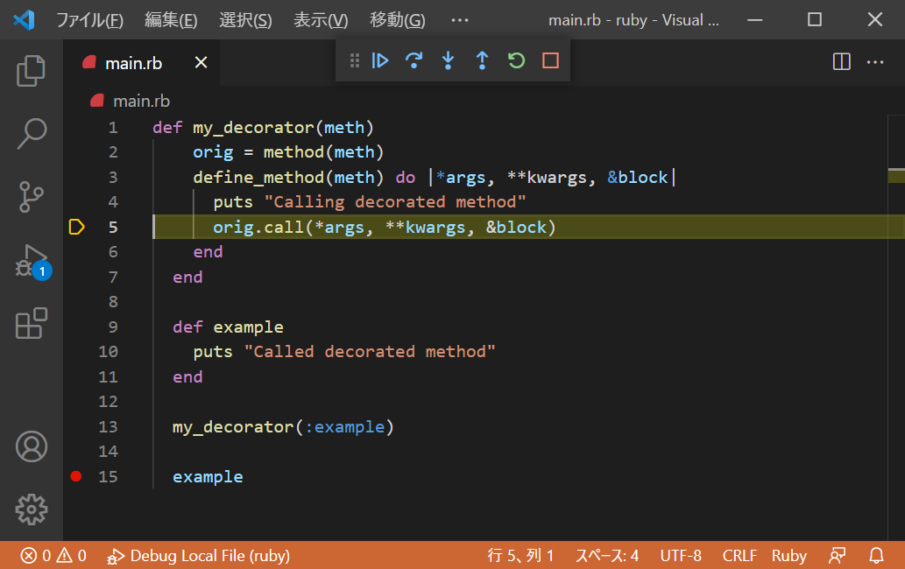This screenshot has width=905, height=569.
Task: Click 'my_decorator' in the line 1 definition
Action: (x=253, y=128)
